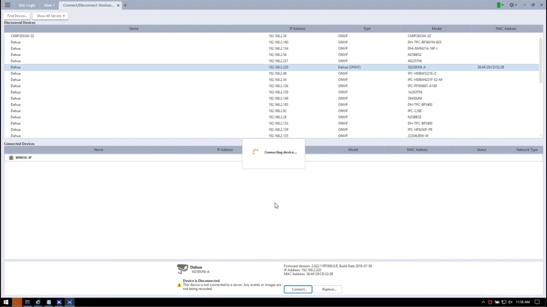Show hidden system tray icons
Viewport: 547px width, 307px height.
point(483,302)
